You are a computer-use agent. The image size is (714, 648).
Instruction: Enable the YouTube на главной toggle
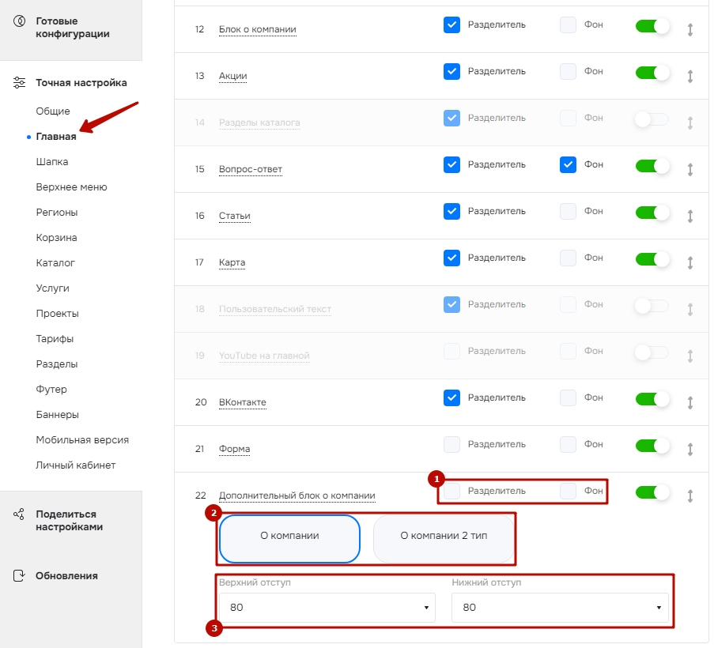(x=652, y=352)
